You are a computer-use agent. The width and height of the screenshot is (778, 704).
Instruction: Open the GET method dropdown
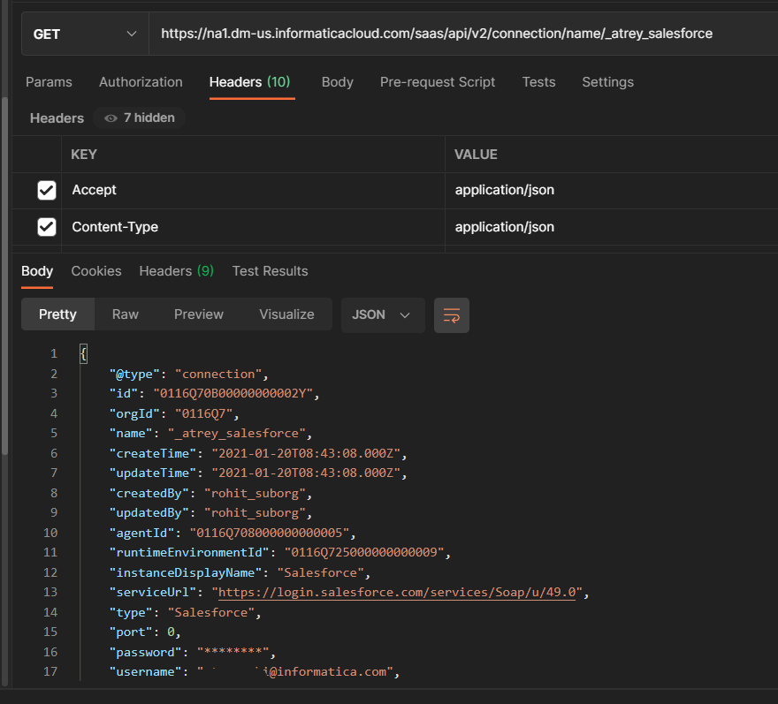click(x=85, y=34)
